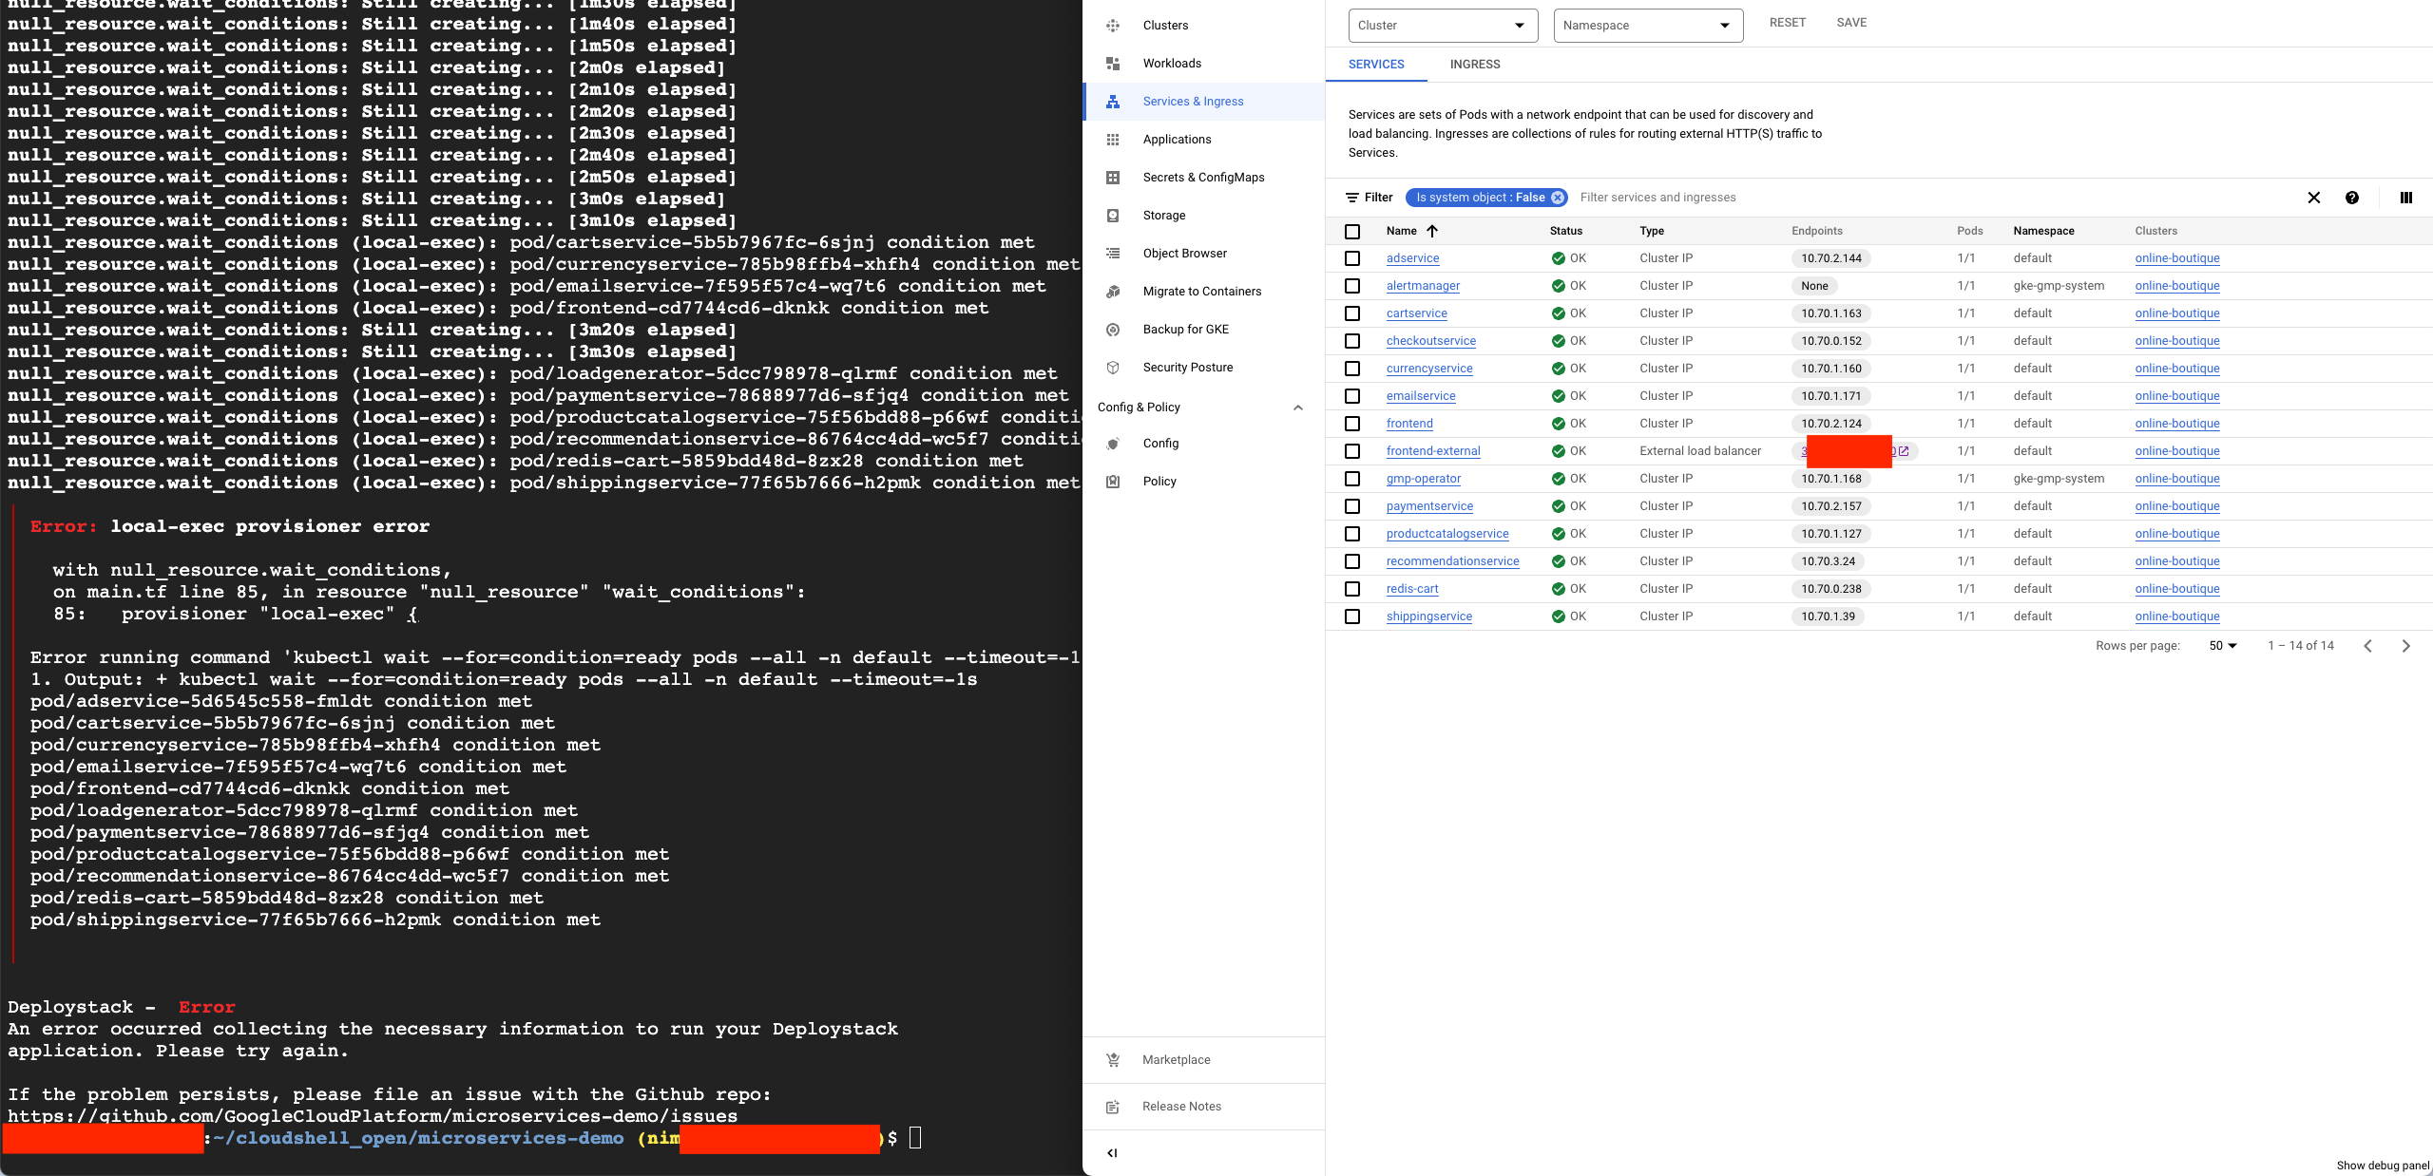The height and width of the screenshot is (1176, 2433).
Task: Open the checkoutservice link
Action: (1430, 340)
